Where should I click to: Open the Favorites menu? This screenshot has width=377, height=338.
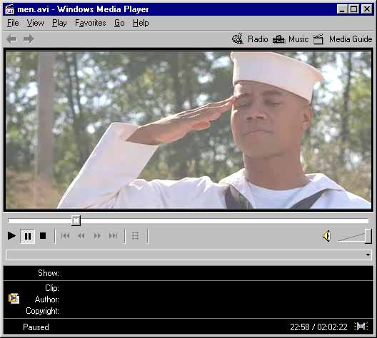pyautogui.click(x=91, y=23)
